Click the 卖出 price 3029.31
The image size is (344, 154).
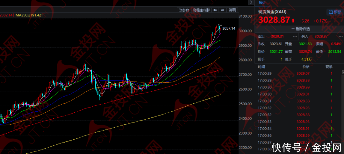(x=276, y=37)
